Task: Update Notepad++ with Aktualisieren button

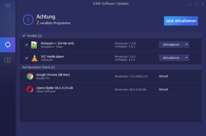Action: pos(171,45)
